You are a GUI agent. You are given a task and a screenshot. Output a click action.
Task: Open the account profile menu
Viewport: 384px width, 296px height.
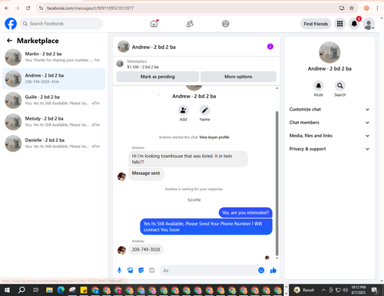point(369,24)
